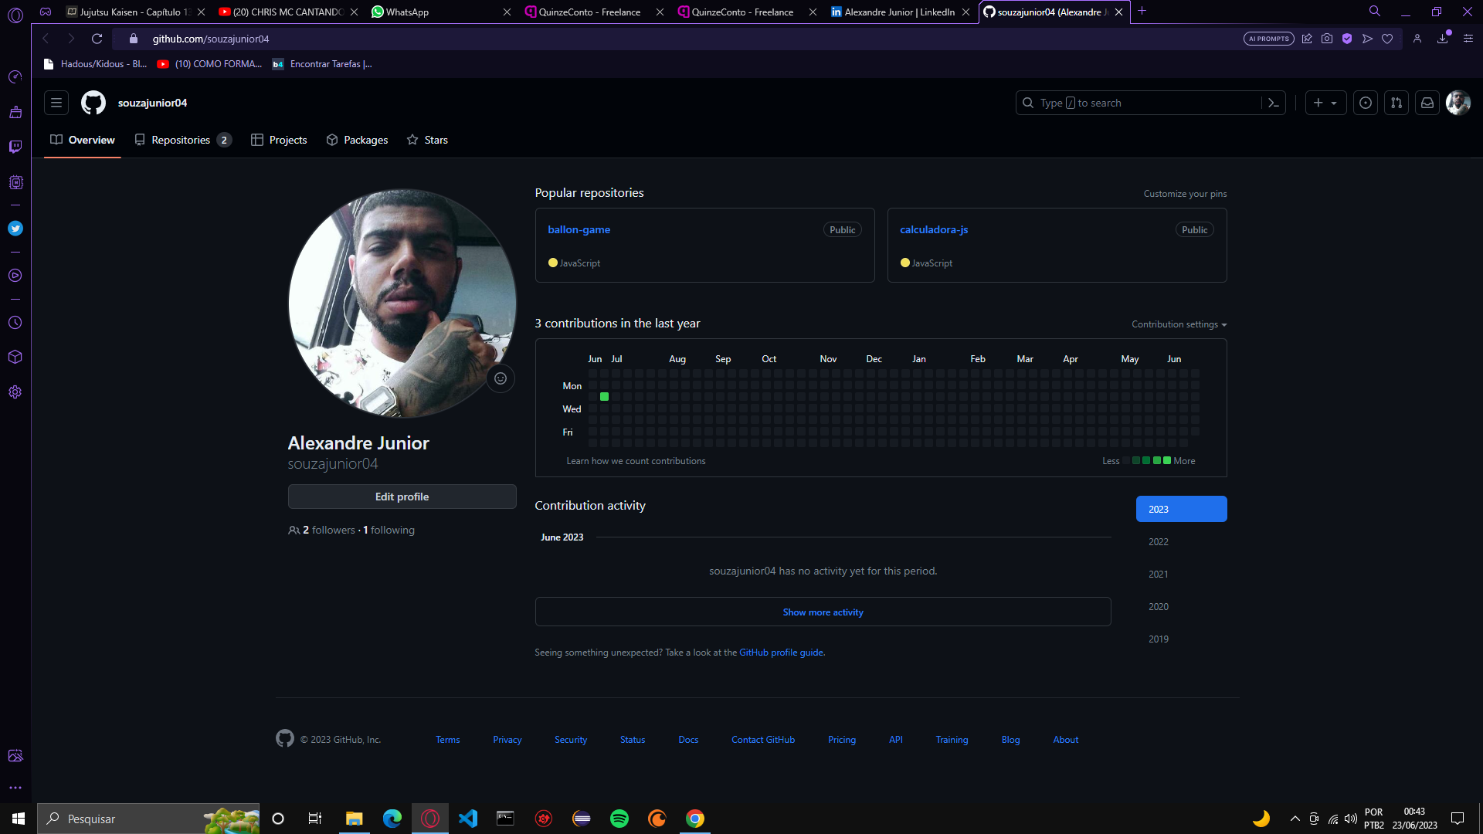Expand the Contribution settings dropdown
This screenshot has width=1483, height=834.
pos(1179,324)
